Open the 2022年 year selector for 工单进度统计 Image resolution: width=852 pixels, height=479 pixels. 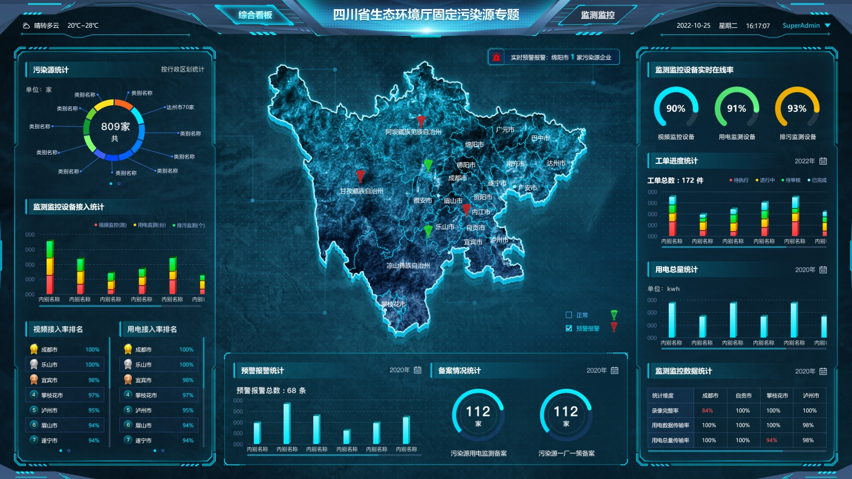click(x=804, y=161)
